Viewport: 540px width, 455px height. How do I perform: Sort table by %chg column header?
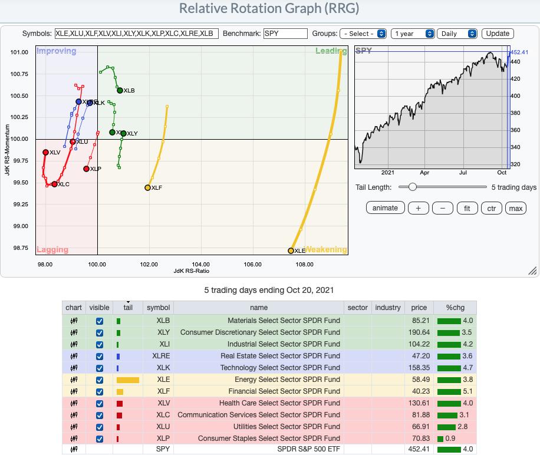coord(455,308)
